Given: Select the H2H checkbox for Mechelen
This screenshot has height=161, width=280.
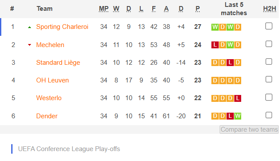Looking at the screenshot, I should (269, 44).
